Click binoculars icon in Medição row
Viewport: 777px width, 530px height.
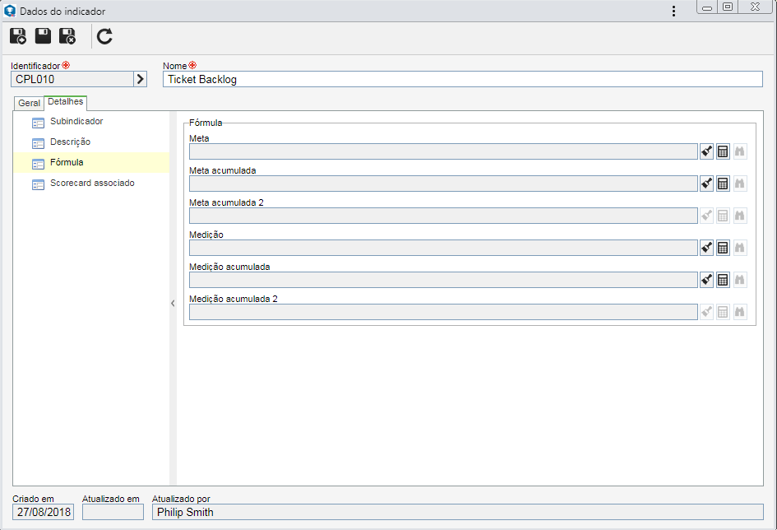[x=740, y=248]
